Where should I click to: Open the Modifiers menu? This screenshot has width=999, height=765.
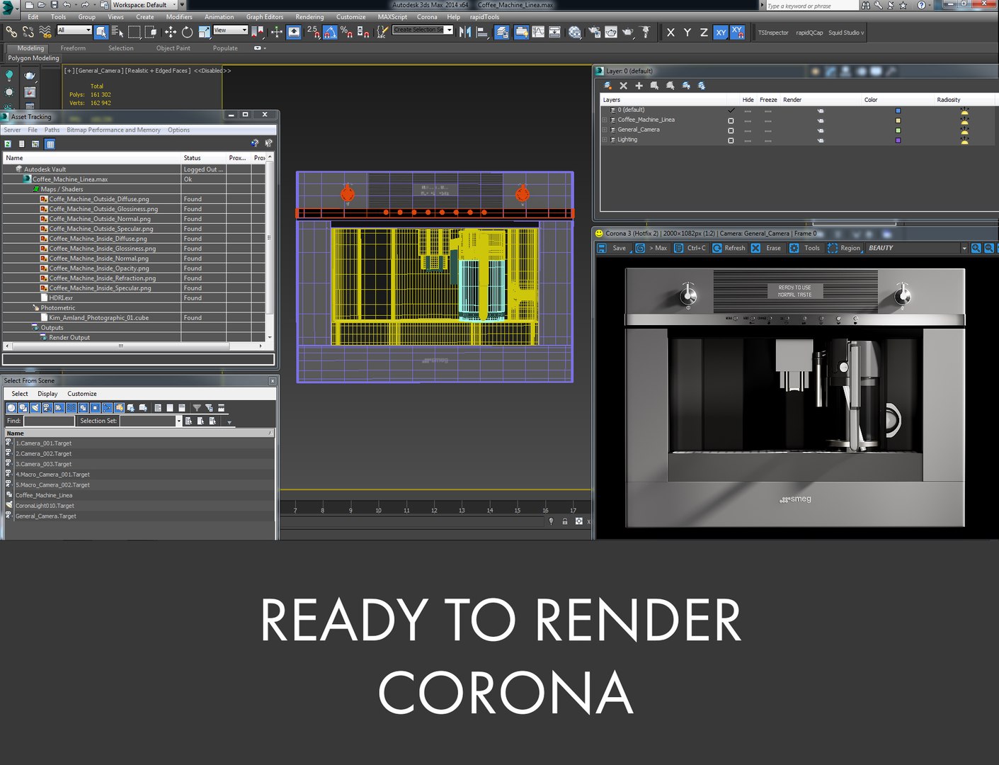(179, 17)
